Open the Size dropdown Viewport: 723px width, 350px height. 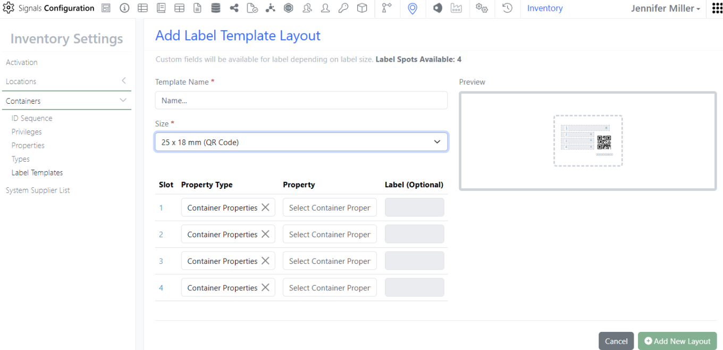(301, 142)
